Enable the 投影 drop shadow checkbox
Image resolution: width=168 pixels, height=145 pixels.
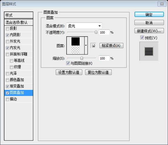[x=7, y=29]
